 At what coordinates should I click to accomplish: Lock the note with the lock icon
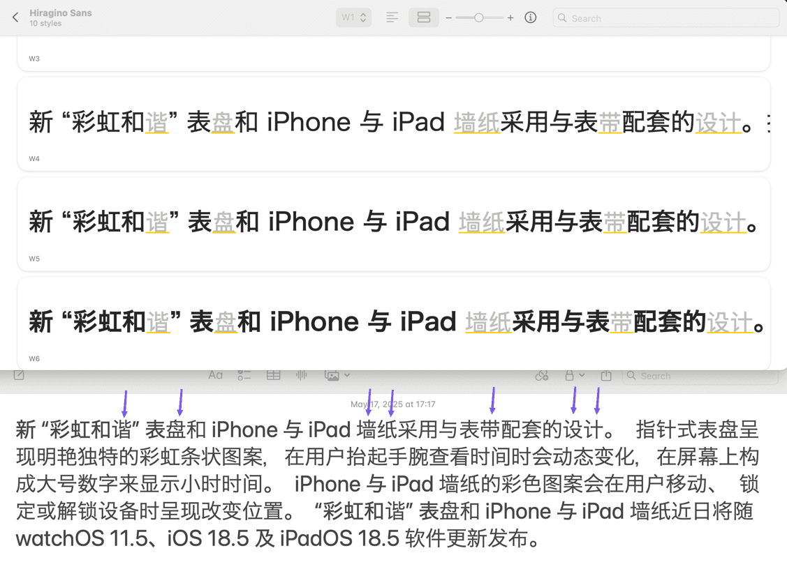pyautogui.click(x=570, y=374)
